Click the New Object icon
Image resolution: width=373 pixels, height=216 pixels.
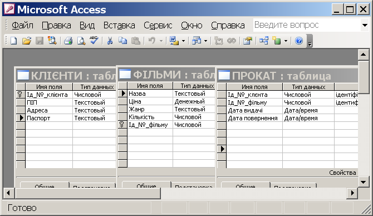tap(277, 41)
